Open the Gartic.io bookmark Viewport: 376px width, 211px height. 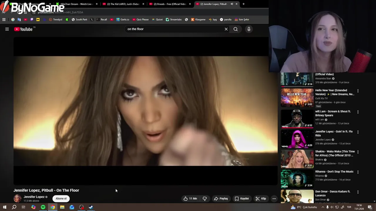tap(123, 19)
